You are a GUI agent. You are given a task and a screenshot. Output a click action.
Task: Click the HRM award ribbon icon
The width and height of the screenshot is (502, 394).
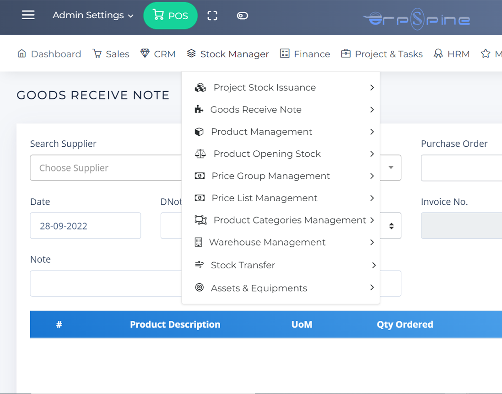coord(438,53)
